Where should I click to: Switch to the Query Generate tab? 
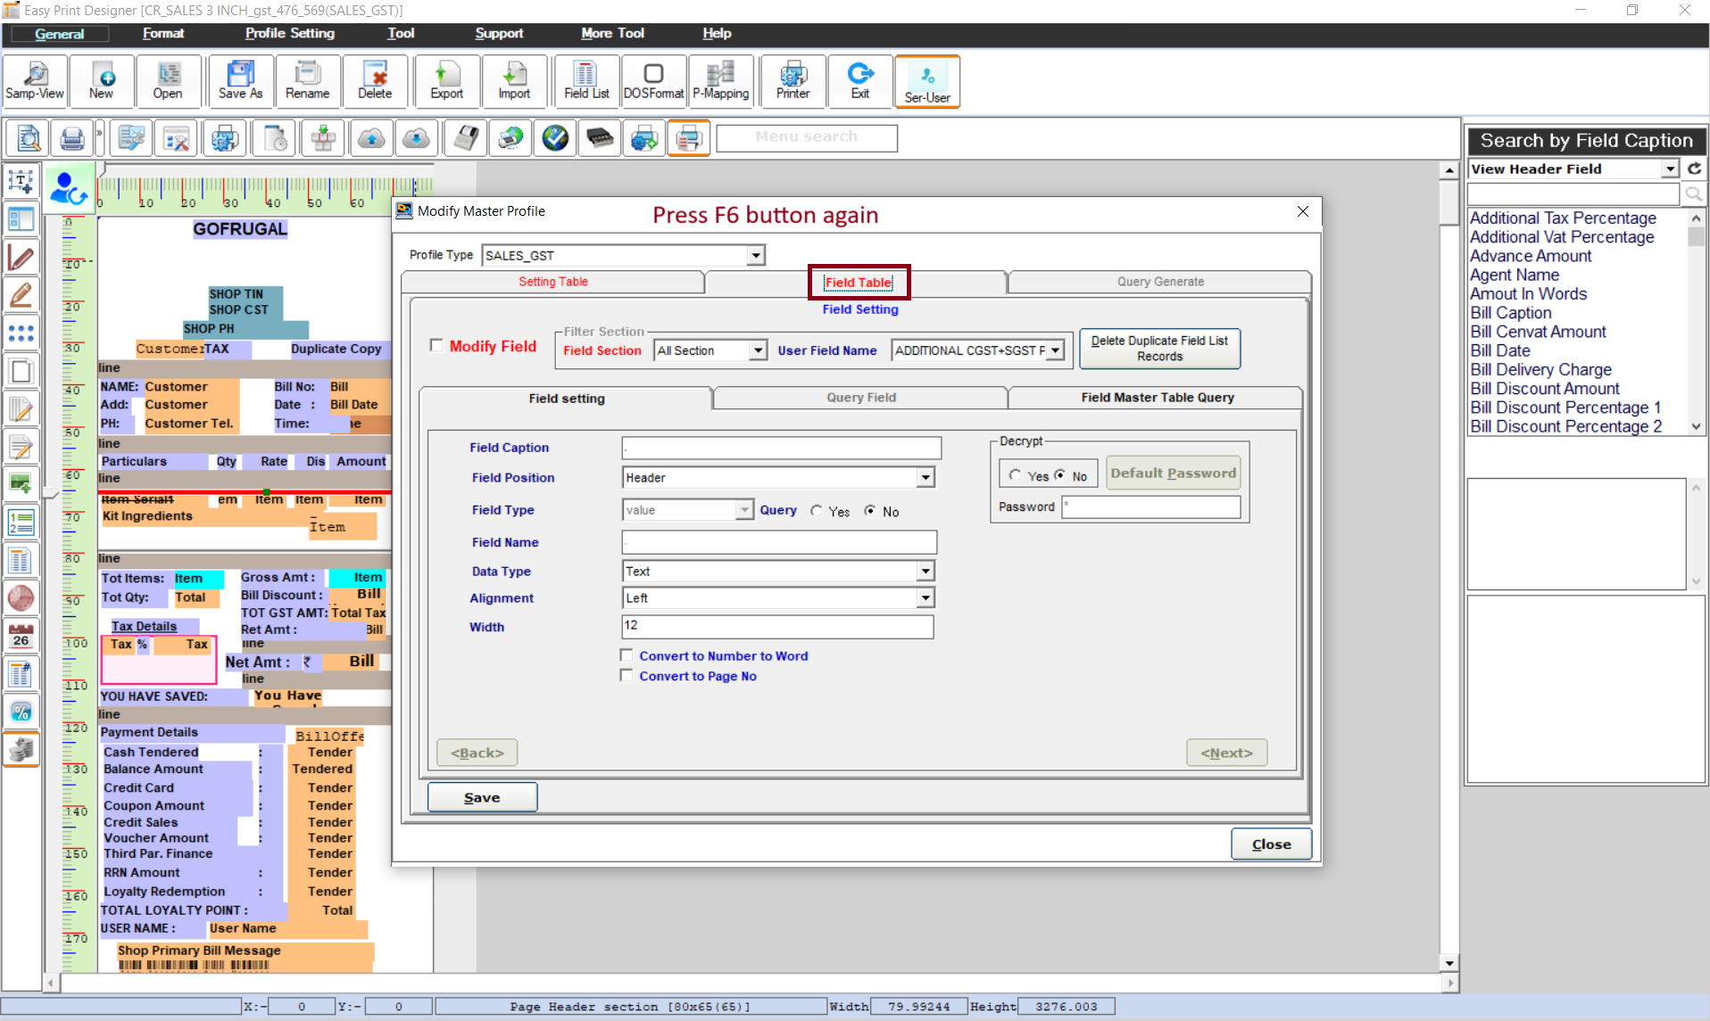coord(1159,282)
